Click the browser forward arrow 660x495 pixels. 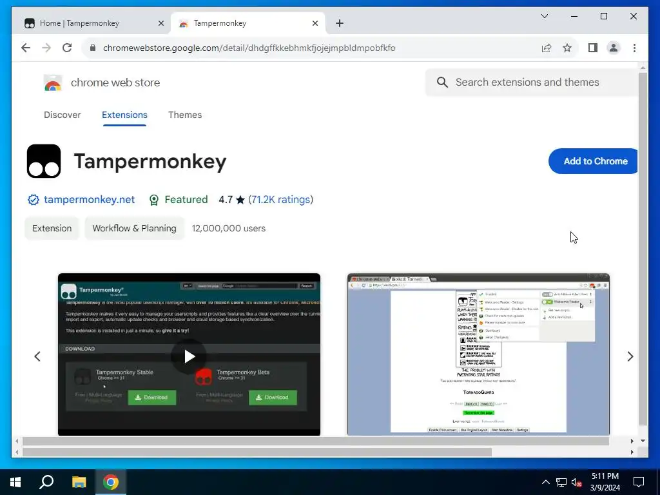(x=46, y=48)
